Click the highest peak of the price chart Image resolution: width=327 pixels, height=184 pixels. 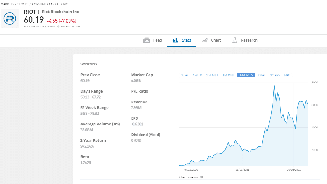coord(274,86)
